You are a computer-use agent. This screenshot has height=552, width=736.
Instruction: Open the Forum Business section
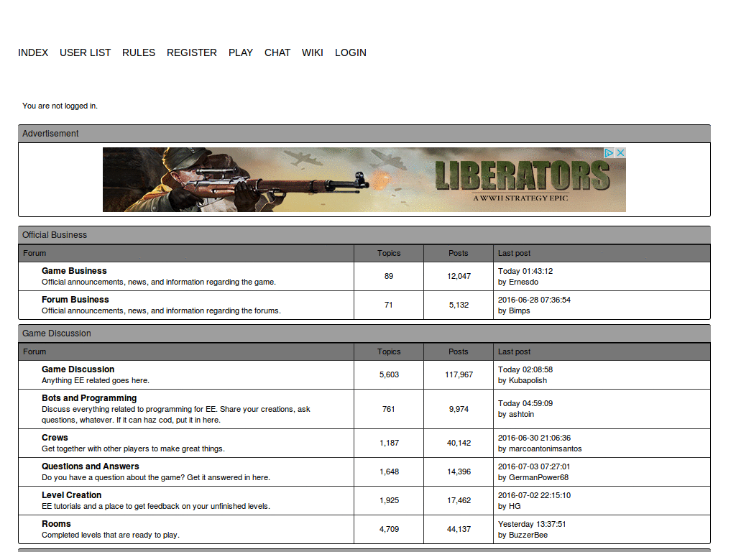pyautogui.click(x=75, y=300)
